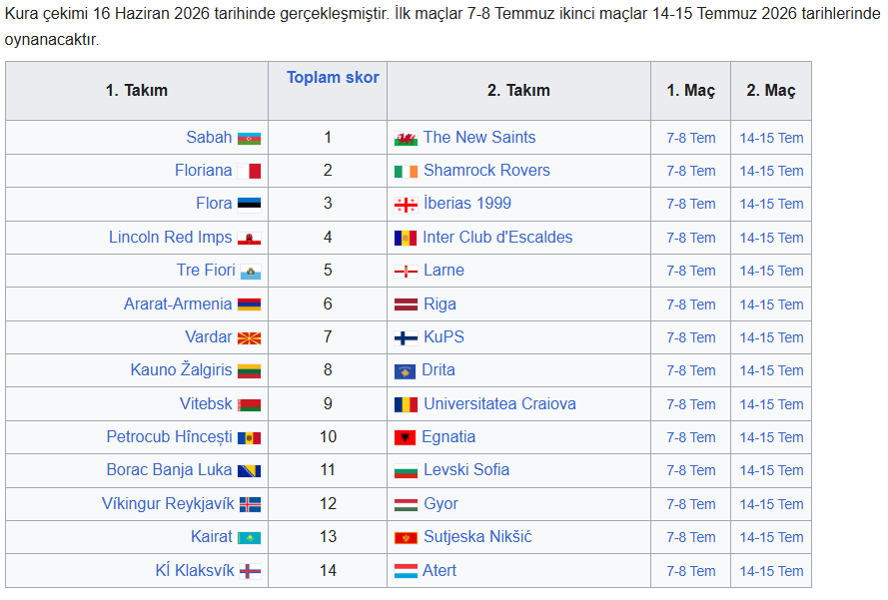
Task: Click the Georgia flag next to İberias 1999
Action: (406, 205)
